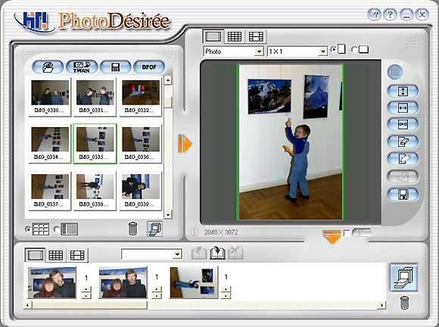Select the first queued couple photo
Screen dimensions: 439x327
coord(52,282)
